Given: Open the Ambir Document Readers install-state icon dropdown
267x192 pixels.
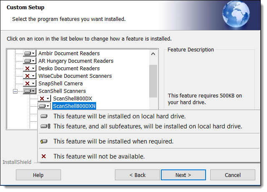Looking at the screenshot, I should [x=30, y=54].
